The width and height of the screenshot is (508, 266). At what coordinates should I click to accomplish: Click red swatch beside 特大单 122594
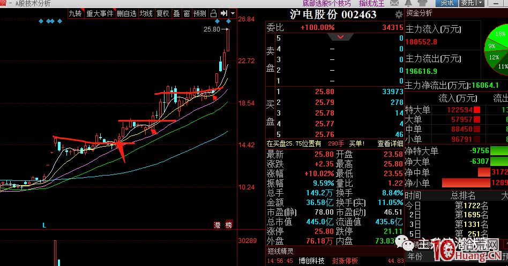pos(476,110)
